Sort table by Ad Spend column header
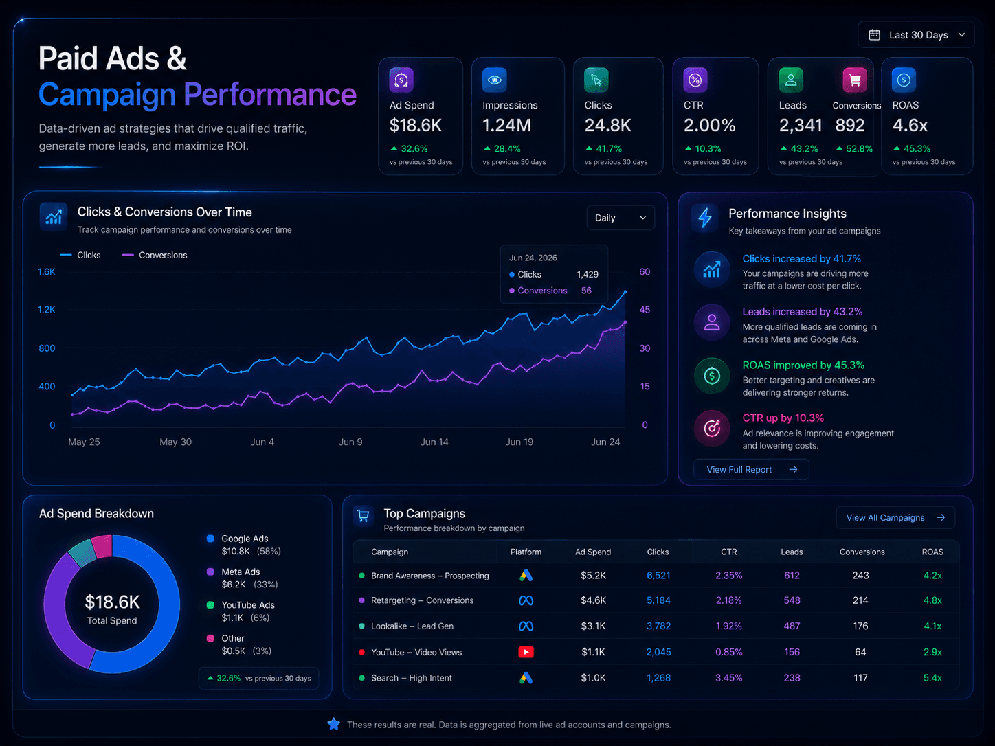 (593, 552)
